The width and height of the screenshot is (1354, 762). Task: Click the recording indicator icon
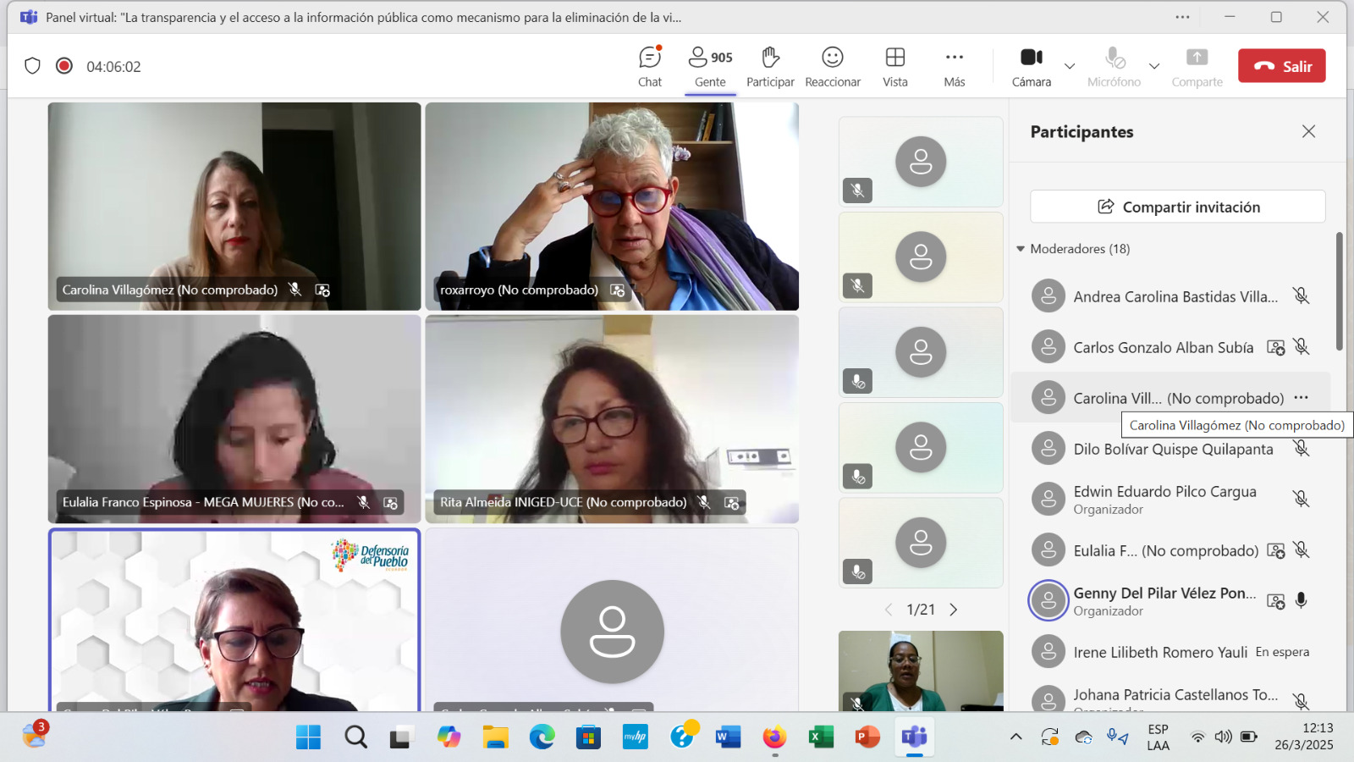pos(64,66)
